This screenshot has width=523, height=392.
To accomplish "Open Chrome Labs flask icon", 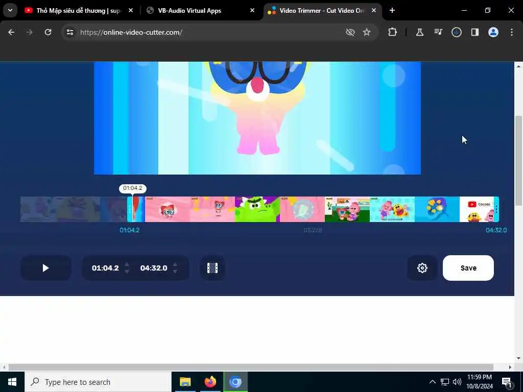I will (x=420, y=32).
